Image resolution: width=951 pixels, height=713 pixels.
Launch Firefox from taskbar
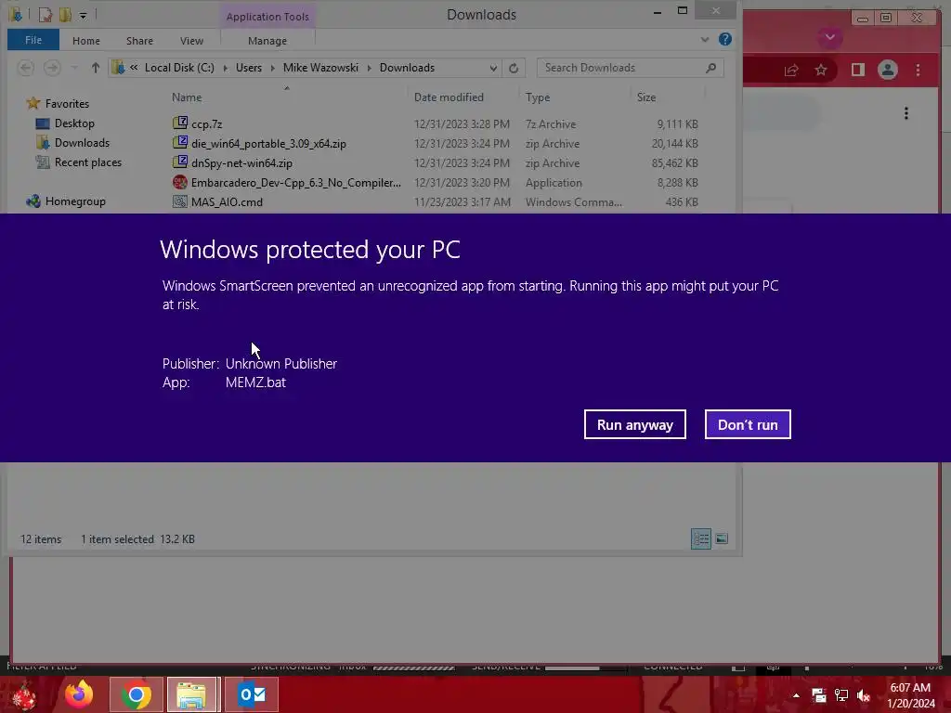80,694
